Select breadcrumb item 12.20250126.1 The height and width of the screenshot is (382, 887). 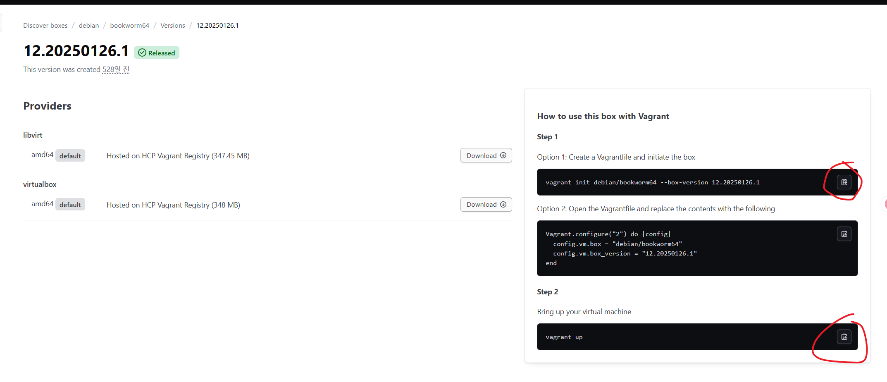pos(217,26)
